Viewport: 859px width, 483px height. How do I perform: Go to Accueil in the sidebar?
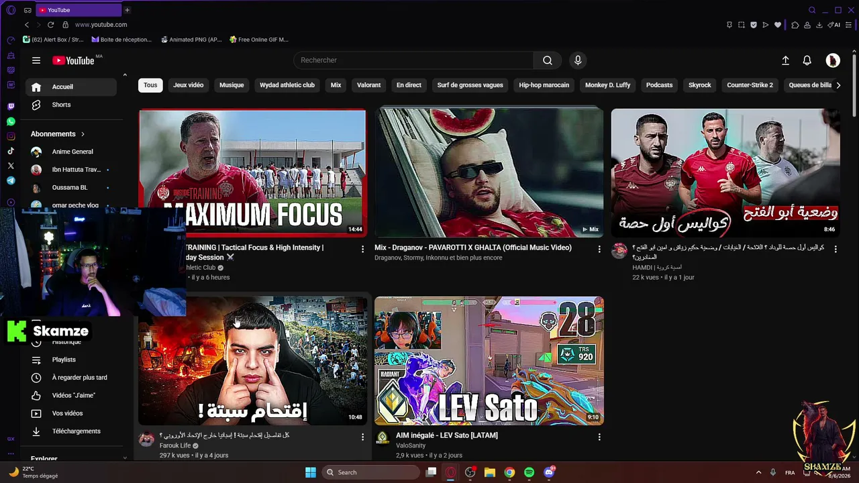(x=71, y=87)
